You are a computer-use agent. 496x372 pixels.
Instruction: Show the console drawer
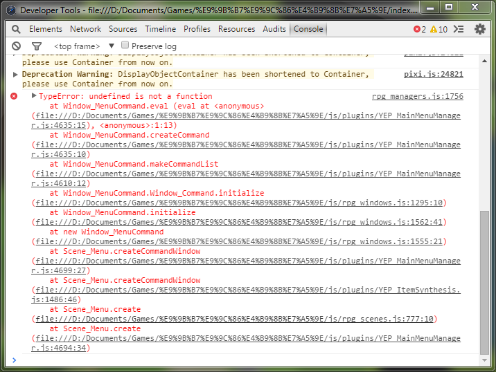coord(459,29)
